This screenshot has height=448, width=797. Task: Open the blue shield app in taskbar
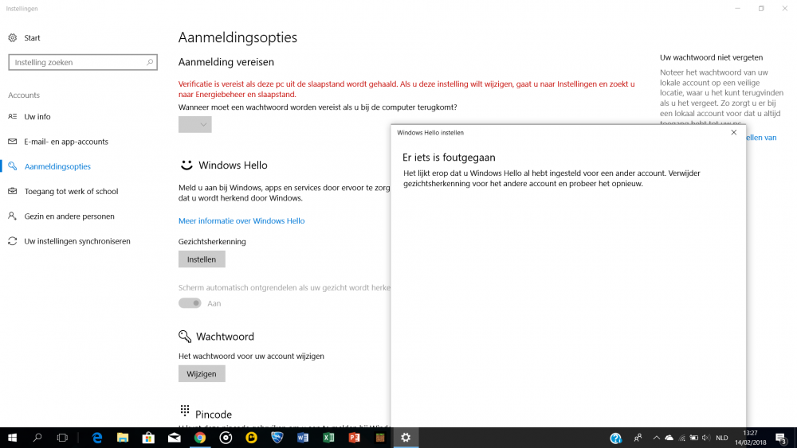tap(277, 438)
